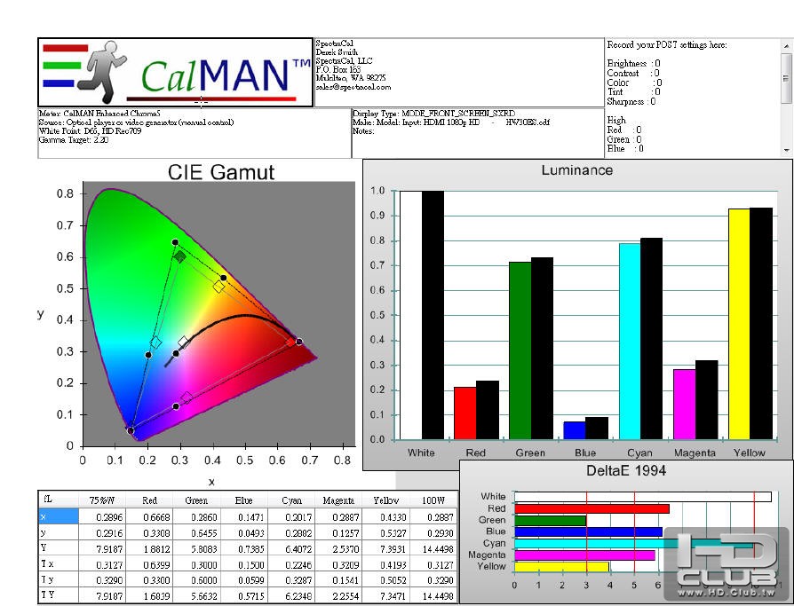The height and width of the screenshot is (606, 794).
Task: Click the CalMAN logo banner
Action: coord(175,73)
